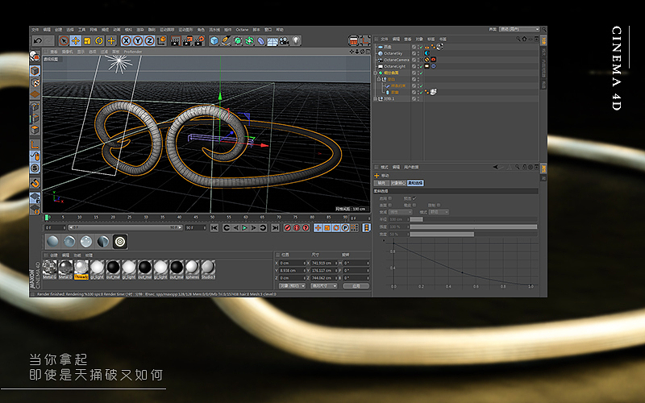Toggle the Y axis lock
The height and width of the screenshot is (403, 645).
pyautogui.click(x=138, y=41)
